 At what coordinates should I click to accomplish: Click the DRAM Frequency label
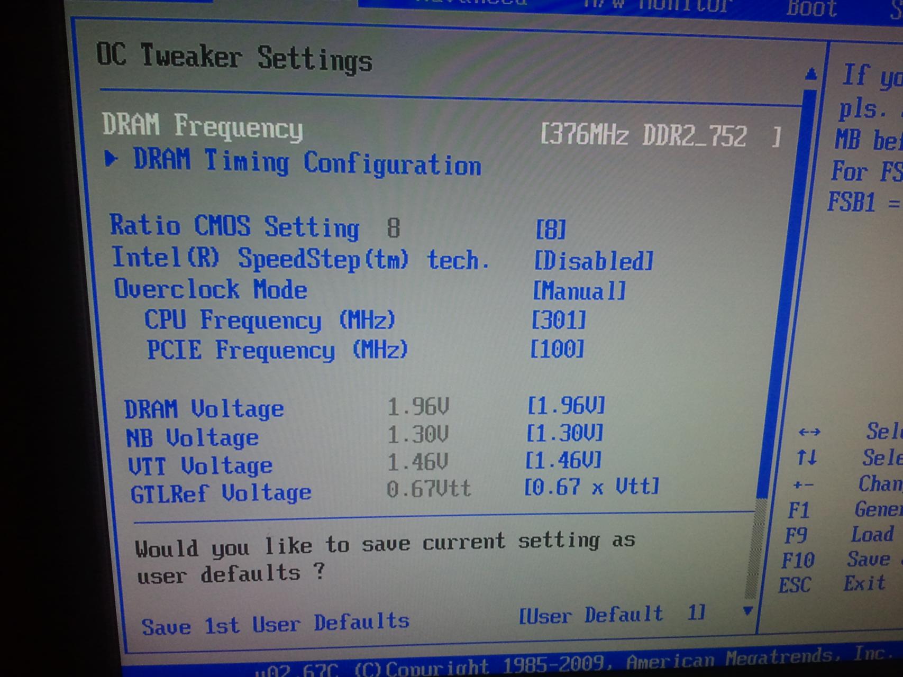(x=203, y=127)
